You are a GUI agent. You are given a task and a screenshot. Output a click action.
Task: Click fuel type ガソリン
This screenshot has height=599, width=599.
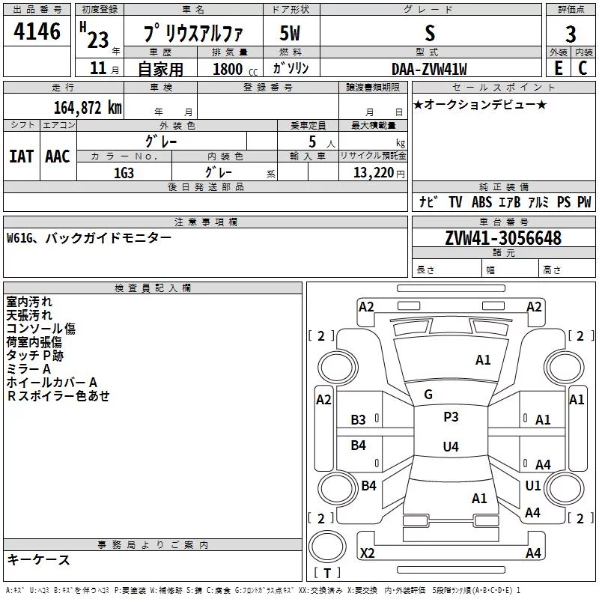[x=291, y=68]
